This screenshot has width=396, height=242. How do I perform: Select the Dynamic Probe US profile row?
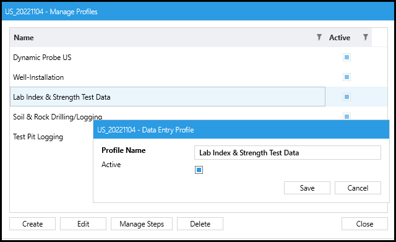click(x=168, y=58)
